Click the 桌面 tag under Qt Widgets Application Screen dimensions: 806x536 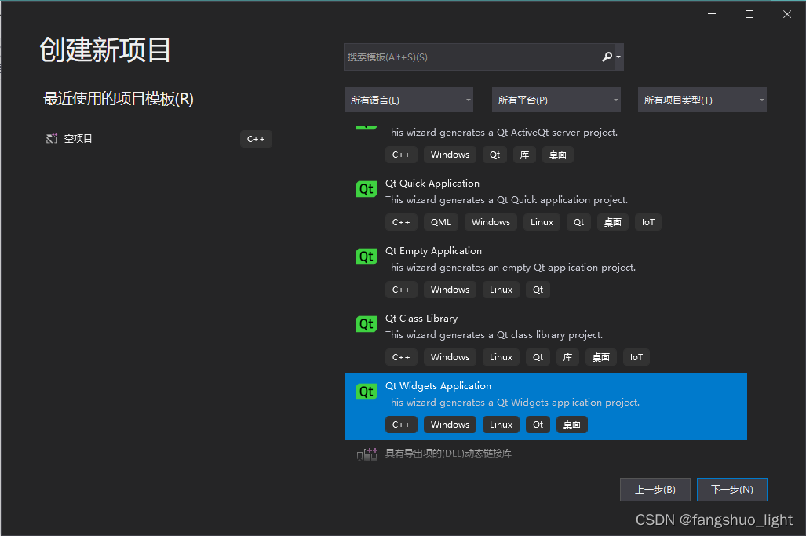click(572, 425)
